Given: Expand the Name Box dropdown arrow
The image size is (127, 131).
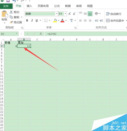Looking at the screenshot, I should tap(17, 34).
